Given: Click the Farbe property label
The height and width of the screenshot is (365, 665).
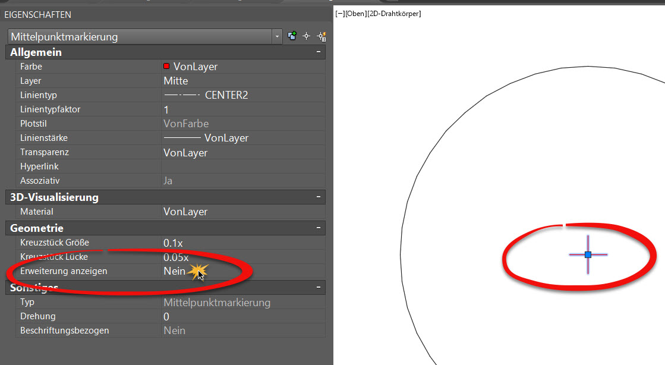Looking at the screenshot, I should pyautogui.click(x=31, y=67).
